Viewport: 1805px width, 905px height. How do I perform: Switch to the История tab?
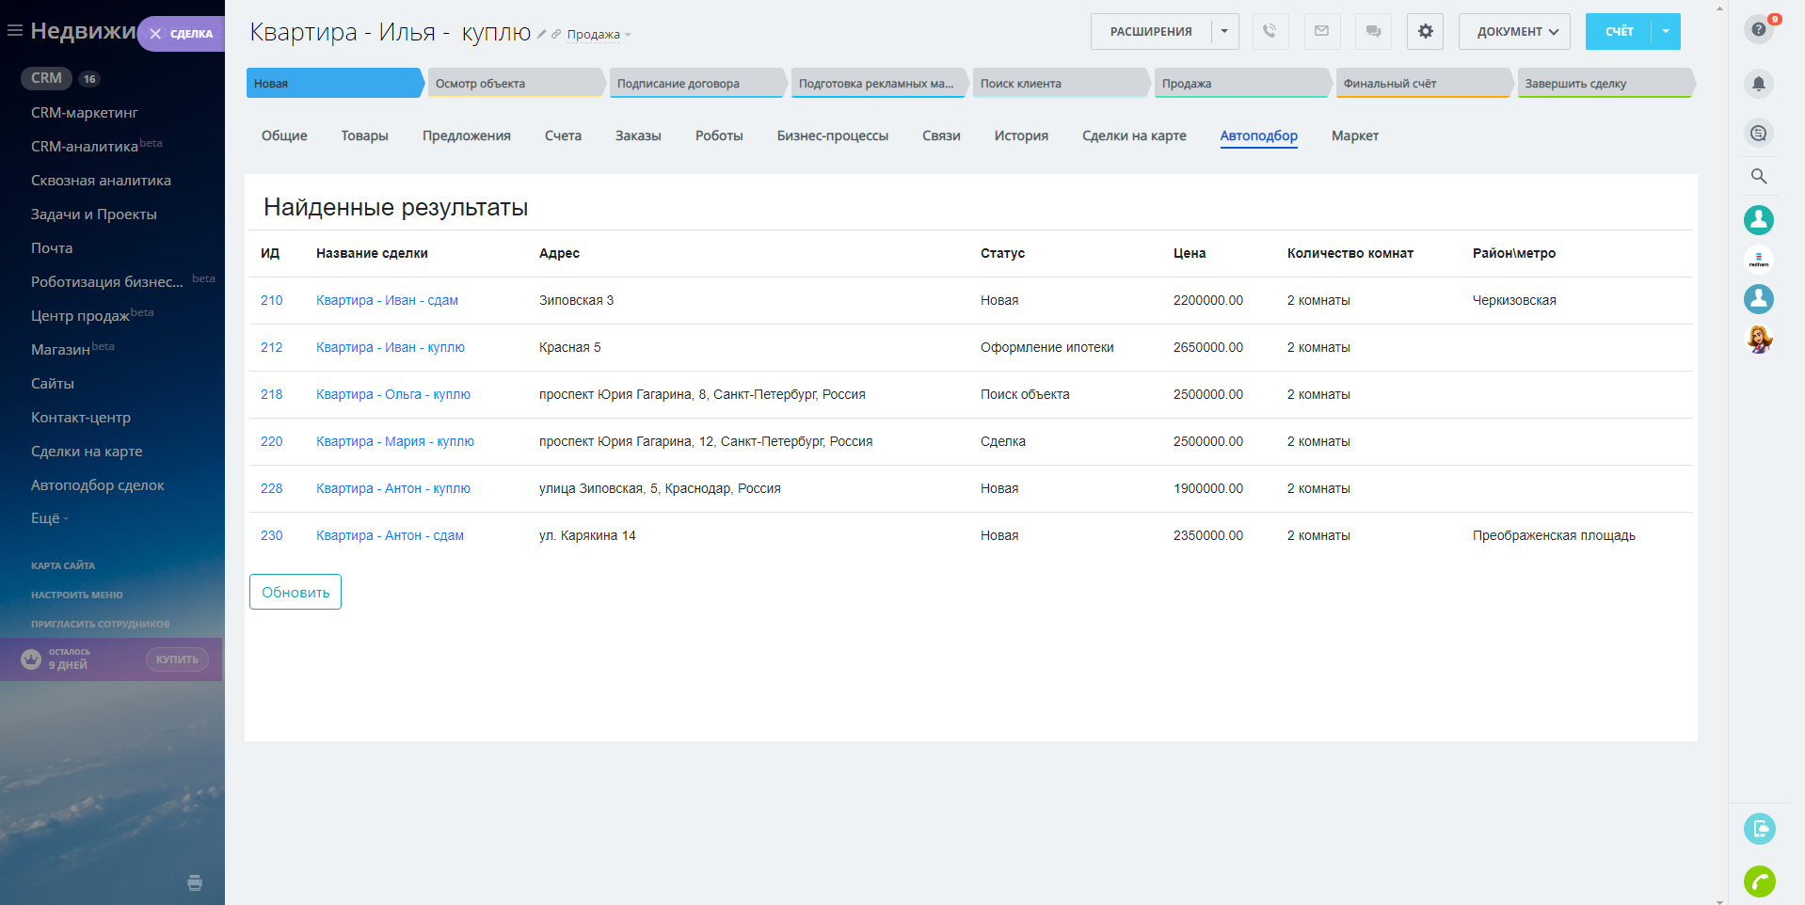click(x=1020, y=135)
